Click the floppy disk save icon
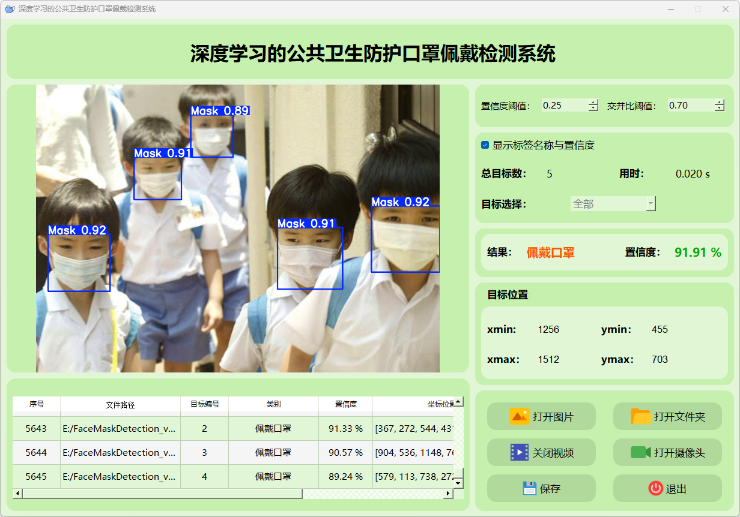Image resolution: width=740 pixels, height=517 pixels. point(529,488)
